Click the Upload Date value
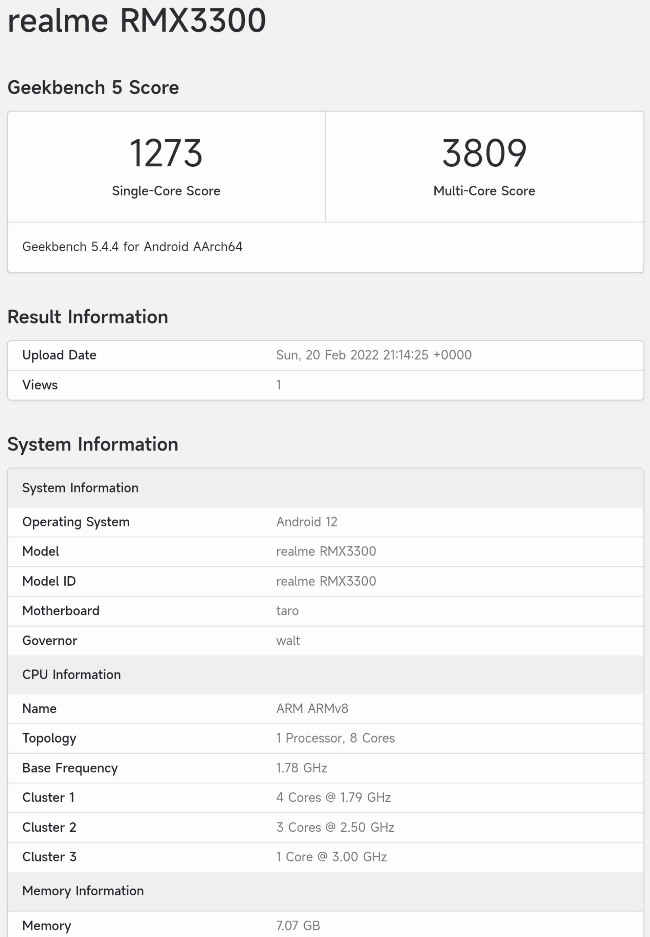 (x=373, y=355)
